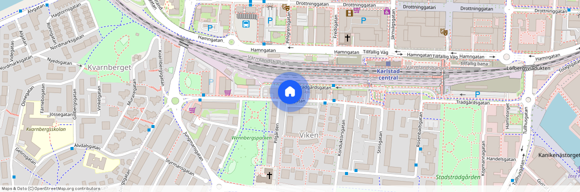Viewport: 580px width, 192px height.
Task: Click the Rosenbadsgatan street label
Action: [x=419, y=130]
